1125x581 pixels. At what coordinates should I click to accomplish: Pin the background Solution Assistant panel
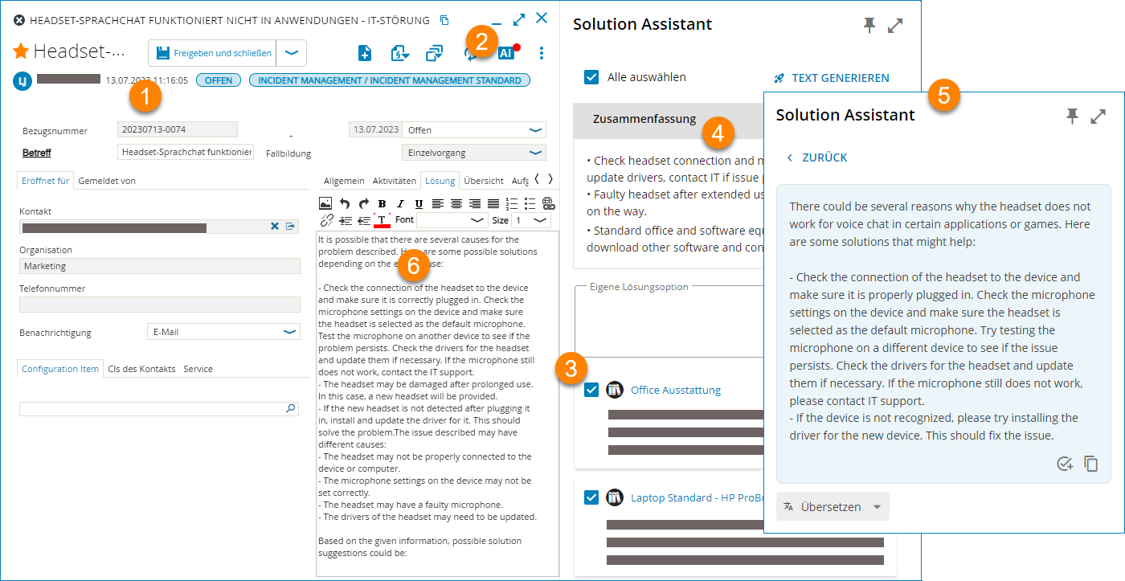click(869, 26)
